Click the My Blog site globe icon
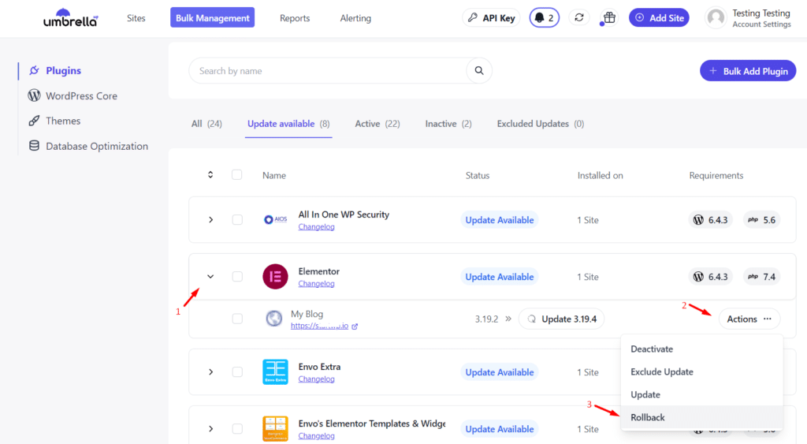Image resolution: width=807 pixels, height=444 pixels. (x=273, y=319)
